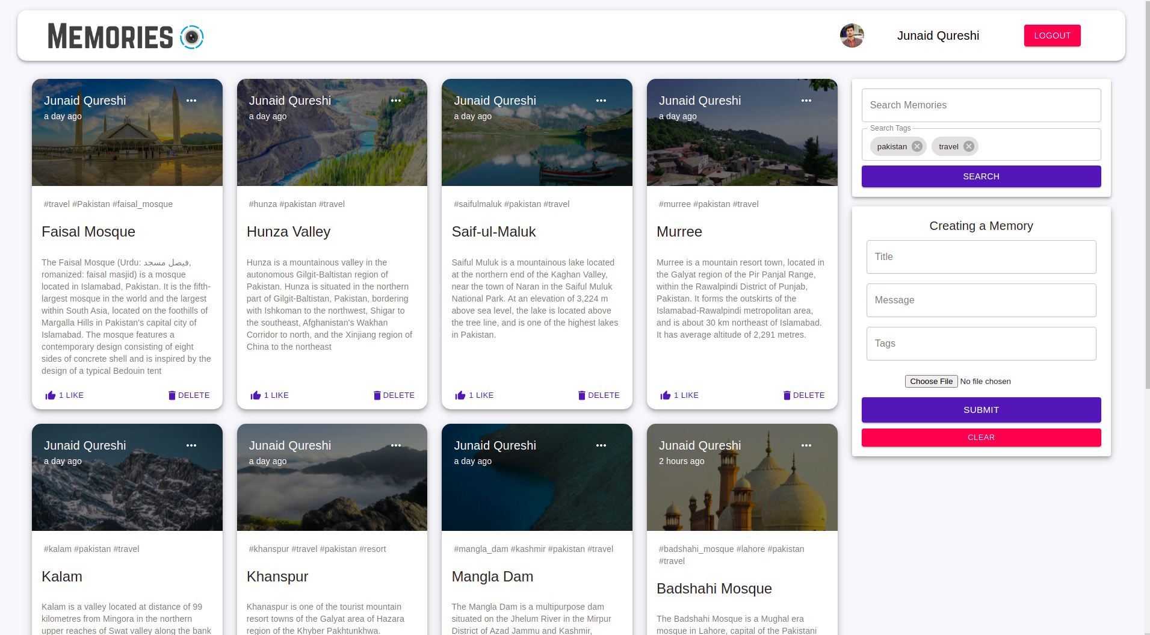The height and width of the screenshot is (635, 1150).
Task: Open options menu on Badshahi Mosque card
Action: click(806, 445)
